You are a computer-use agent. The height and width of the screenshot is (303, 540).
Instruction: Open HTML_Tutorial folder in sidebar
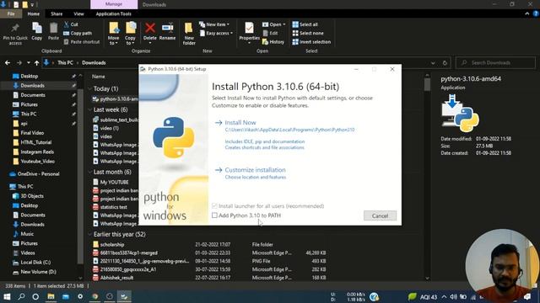pyautogui.click(x=35, y=142)
